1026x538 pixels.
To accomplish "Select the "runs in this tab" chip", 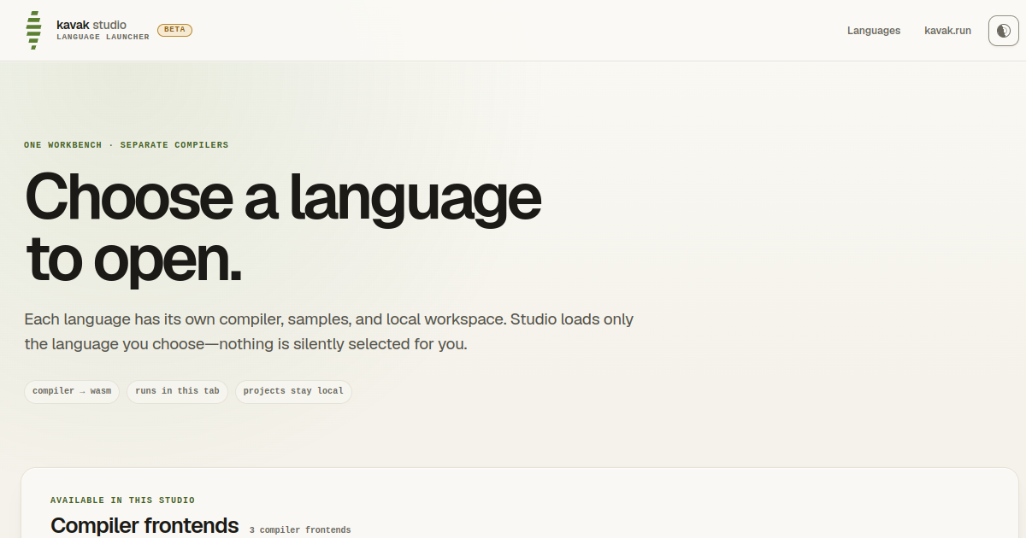I will coord(177,391).
